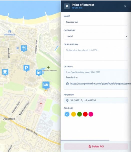Pick the green colour swatch
This screenshot has height=152, width=131.
click(x=79, y=114)
